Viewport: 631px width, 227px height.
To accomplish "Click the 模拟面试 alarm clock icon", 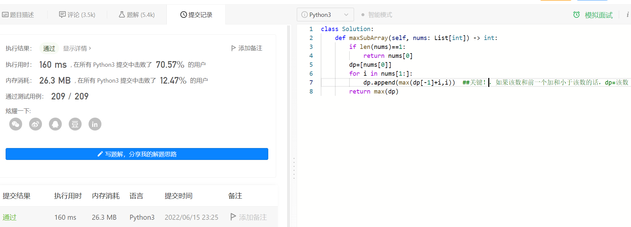I will click(x=576, y=15).
